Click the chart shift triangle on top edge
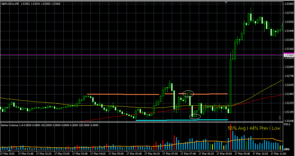This screenshot has width=295, height=156. 226,2
